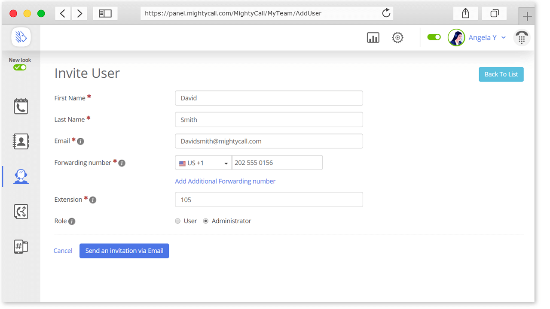Click the Forwarding number info icon
The width and height of the screenshot is (550, 309).
[x=122, y=163]
